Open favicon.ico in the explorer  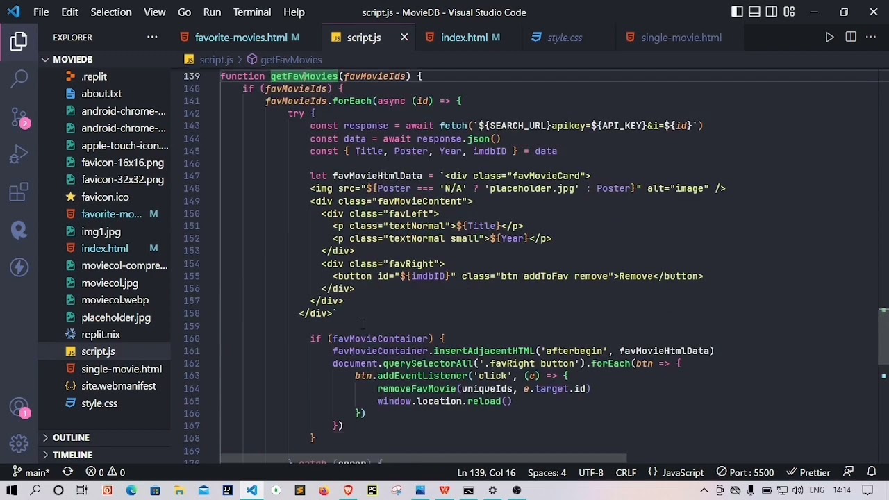coord(105,197)
